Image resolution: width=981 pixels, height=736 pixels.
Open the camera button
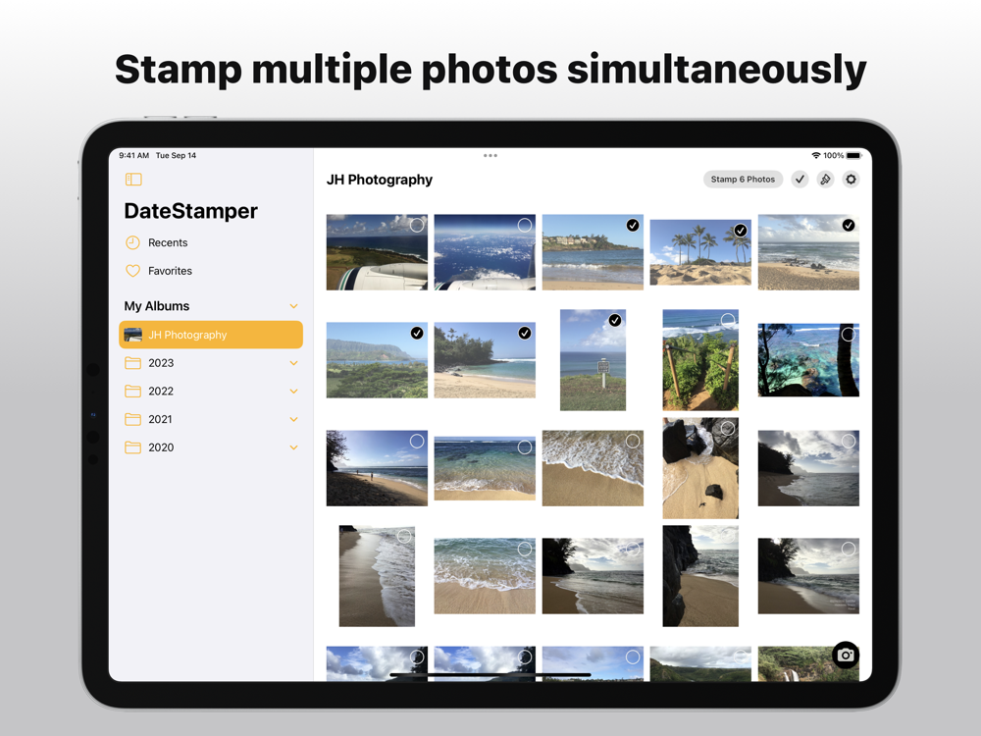846,656
